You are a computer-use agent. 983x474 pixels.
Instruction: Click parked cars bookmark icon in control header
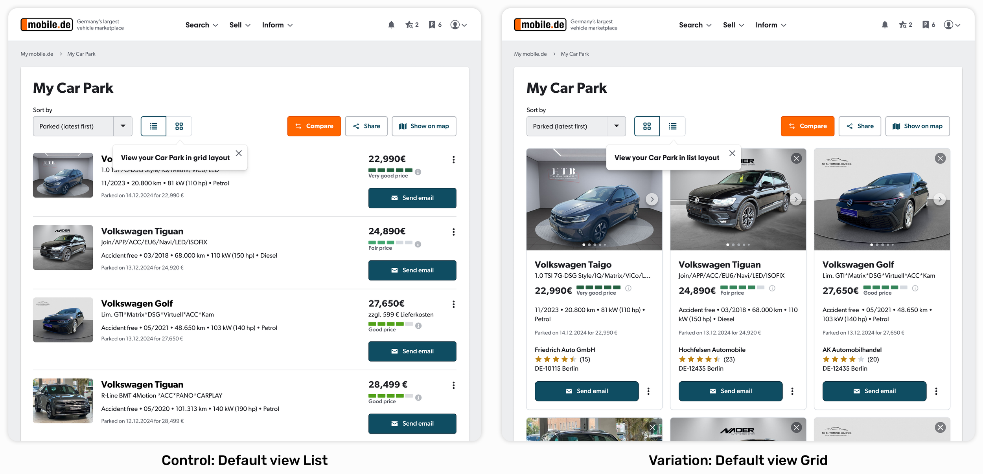click(432, 25)
